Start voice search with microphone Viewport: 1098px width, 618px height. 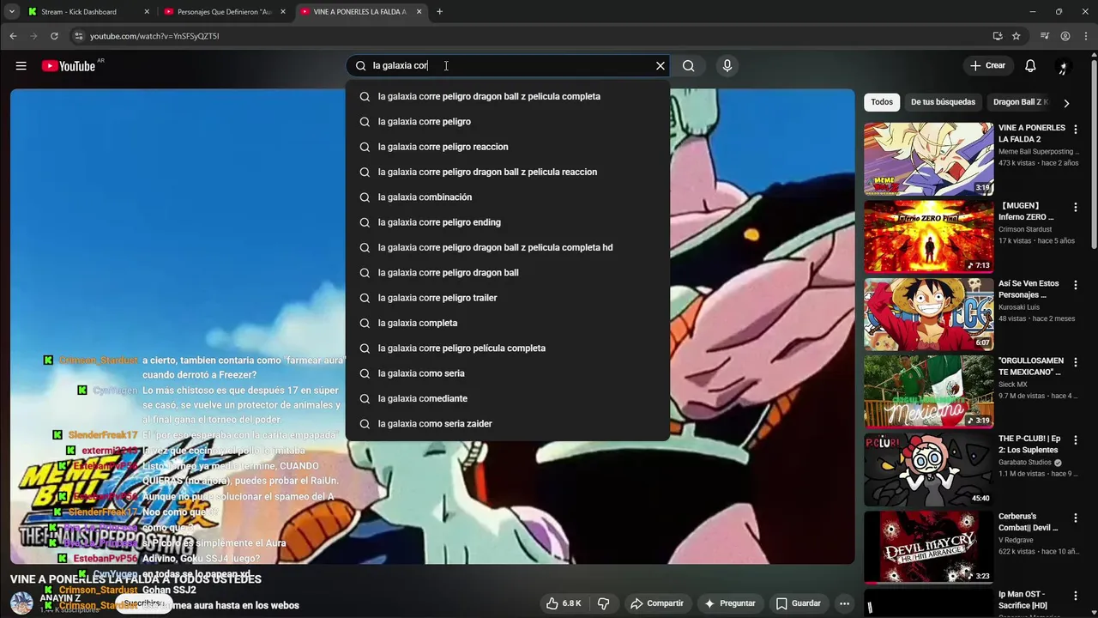[727, 66]
